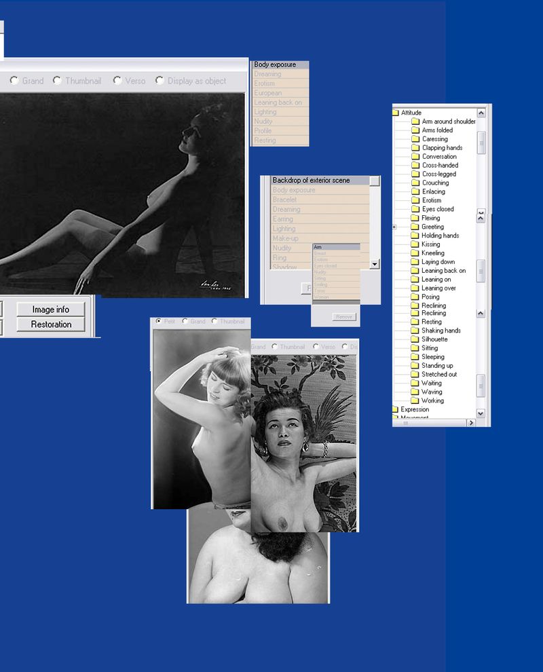Viewport: 543px width, 672px height.
Task: Collapse the Attitude tree list downward arrow
Action: pos(481,413)
